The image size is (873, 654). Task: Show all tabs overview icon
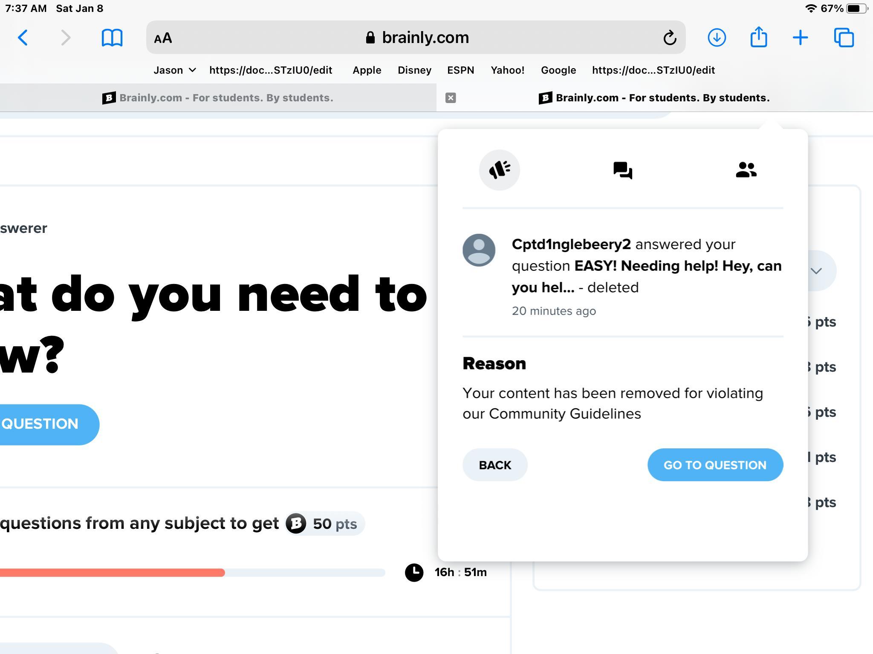(x=844, y=37)
